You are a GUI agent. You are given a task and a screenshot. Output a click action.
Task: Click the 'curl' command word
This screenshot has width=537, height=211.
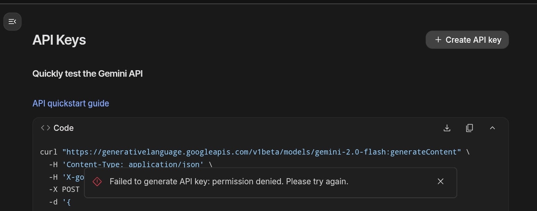49,152
